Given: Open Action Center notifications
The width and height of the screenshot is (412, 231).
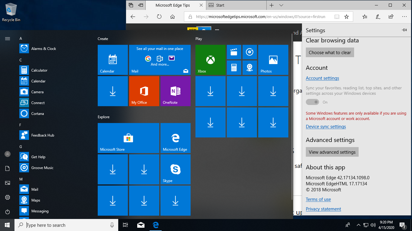Looking at the screenshot, I should [403, 225].
